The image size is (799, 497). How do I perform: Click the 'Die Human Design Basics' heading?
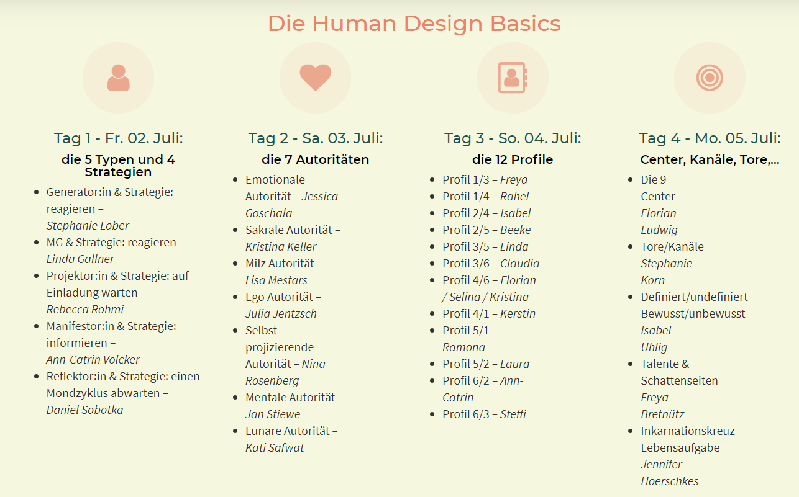(x=414, y=24)
